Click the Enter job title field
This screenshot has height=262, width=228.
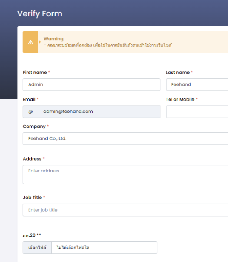pos(125,210)
